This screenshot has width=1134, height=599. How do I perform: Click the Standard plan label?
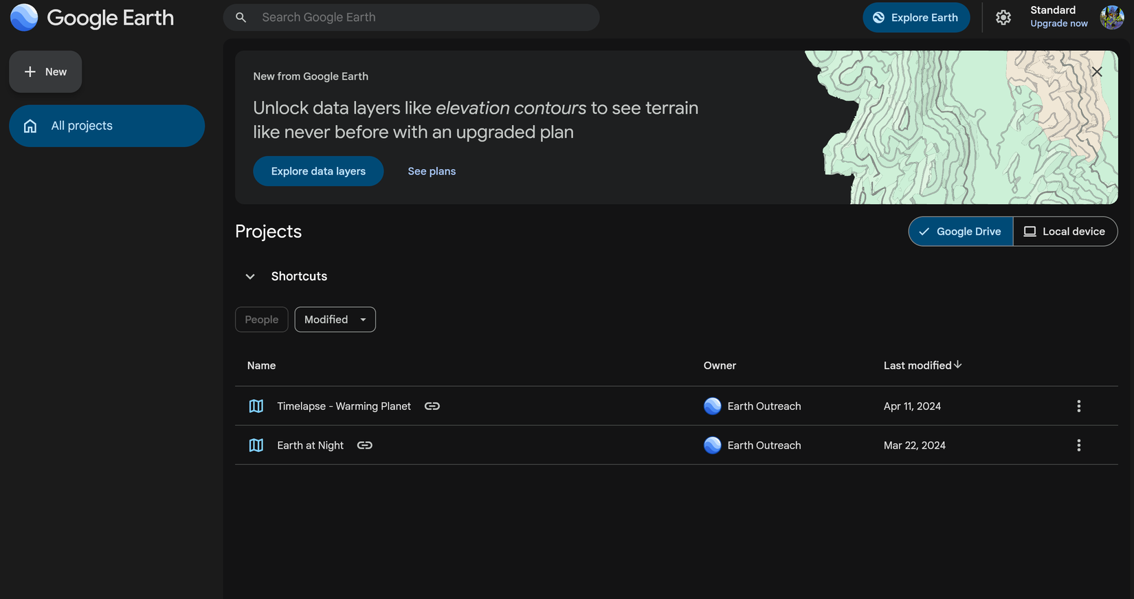click(1053, 10)
